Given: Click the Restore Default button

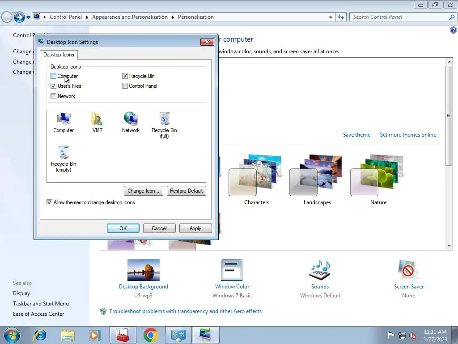Looking at the screenshot, I should tap(187, 191).
